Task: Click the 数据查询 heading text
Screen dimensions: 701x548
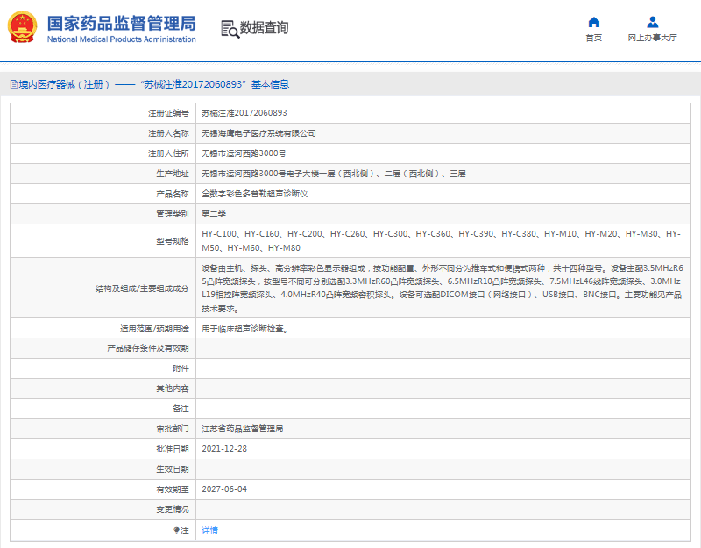Action: (264, 28)
